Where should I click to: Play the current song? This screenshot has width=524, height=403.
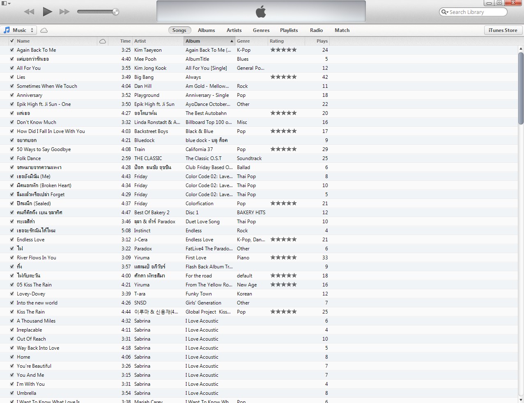click(x=48, y=12)
